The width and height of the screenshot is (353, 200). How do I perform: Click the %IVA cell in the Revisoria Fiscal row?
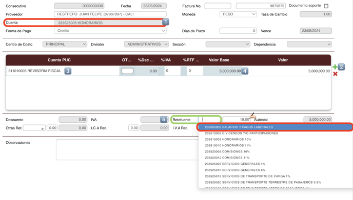coord(172,71)
